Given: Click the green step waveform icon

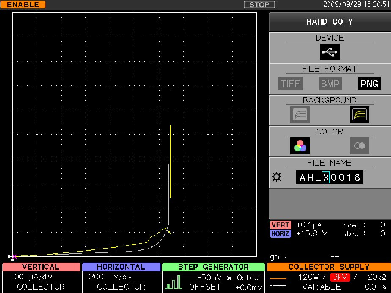Looking at the screenshot, I should pos(173,282).
